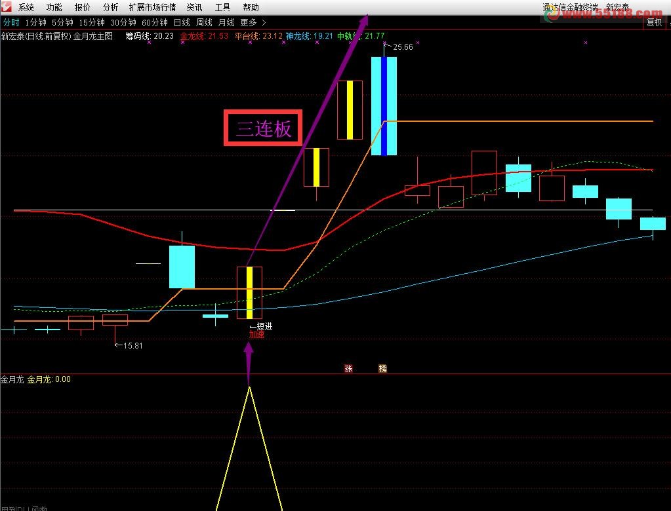
Task: Open the 报价 menu
Action: [83, 8]
